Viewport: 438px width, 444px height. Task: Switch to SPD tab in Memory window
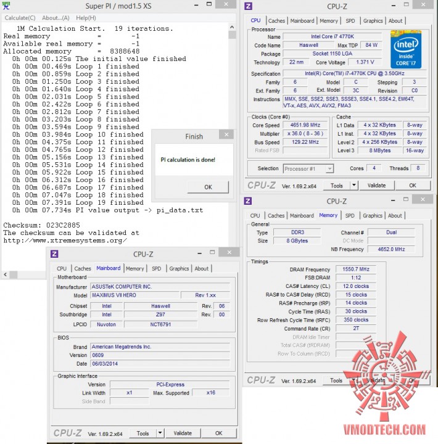[x=350, y=215]
